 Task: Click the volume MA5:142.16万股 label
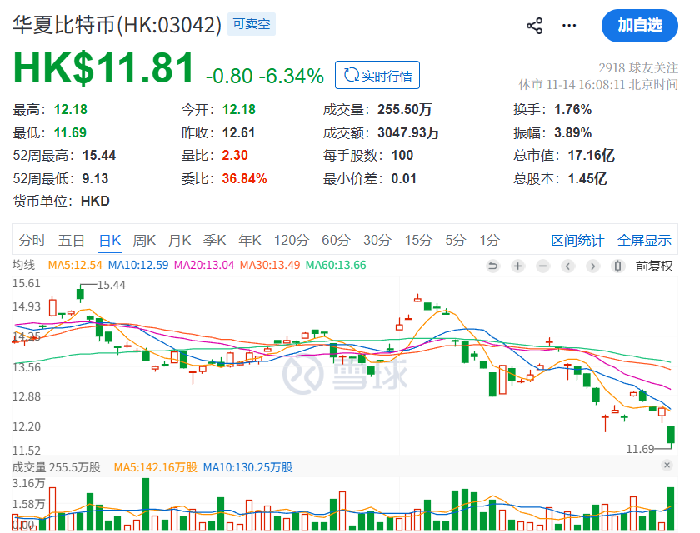coord(155,467)
